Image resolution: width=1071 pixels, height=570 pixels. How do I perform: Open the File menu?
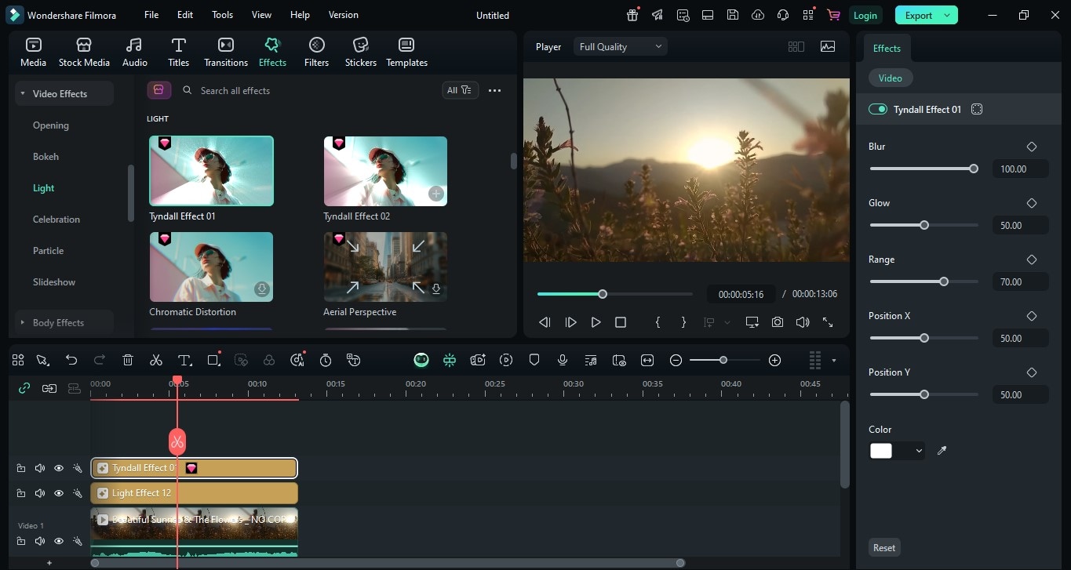(x=151, y=15)
